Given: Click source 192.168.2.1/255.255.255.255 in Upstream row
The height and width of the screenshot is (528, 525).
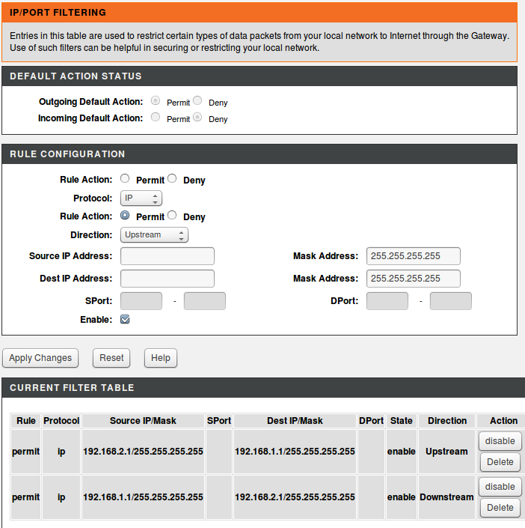Looking at the screenshot, I should click(143, 452).
